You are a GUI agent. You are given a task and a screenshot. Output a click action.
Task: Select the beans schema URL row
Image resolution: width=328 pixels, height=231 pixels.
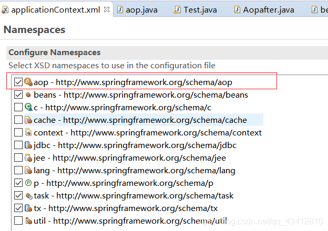click(141, 95)
